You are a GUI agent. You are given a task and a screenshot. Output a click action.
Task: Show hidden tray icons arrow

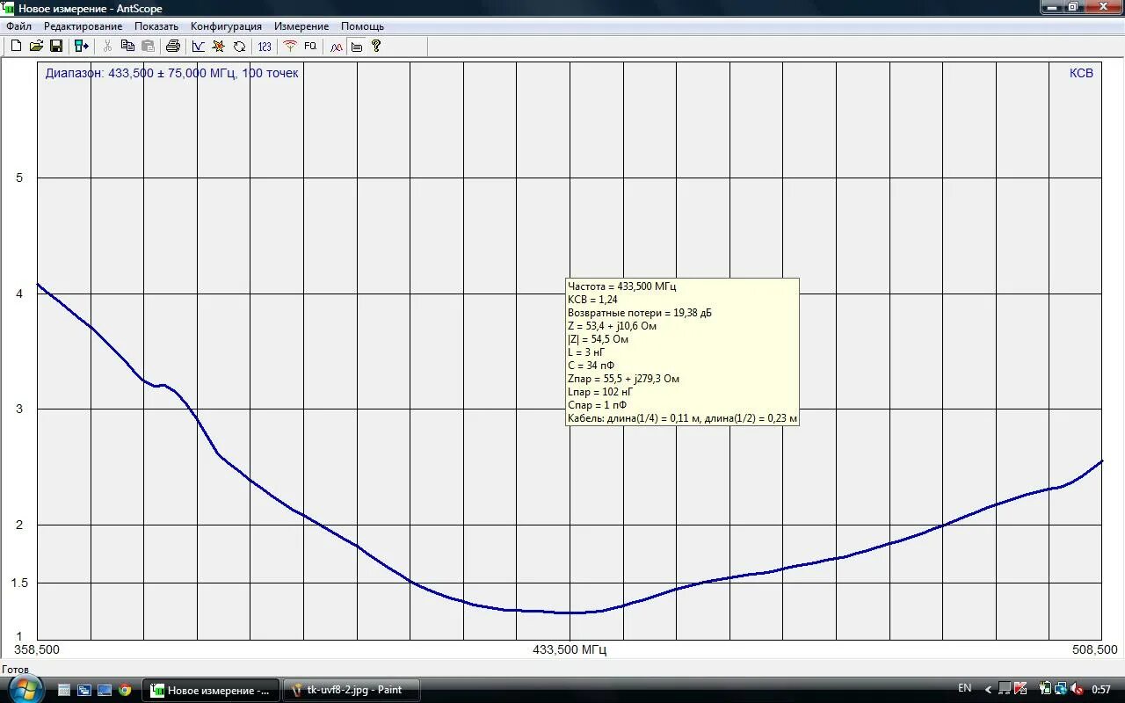pyautogui.click(x=988, y=690)
